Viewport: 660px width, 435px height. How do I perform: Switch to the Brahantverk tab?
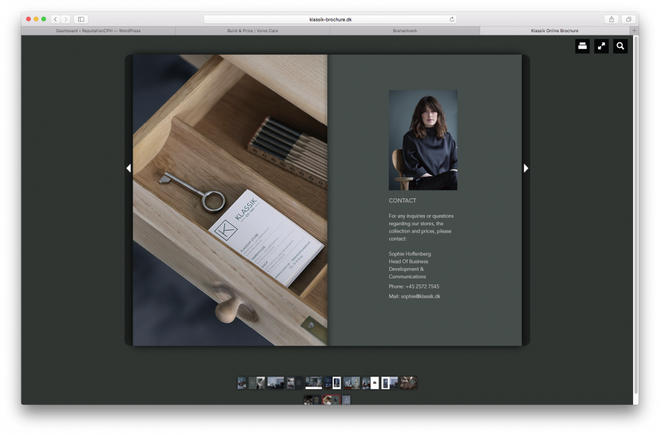[405, 31]
